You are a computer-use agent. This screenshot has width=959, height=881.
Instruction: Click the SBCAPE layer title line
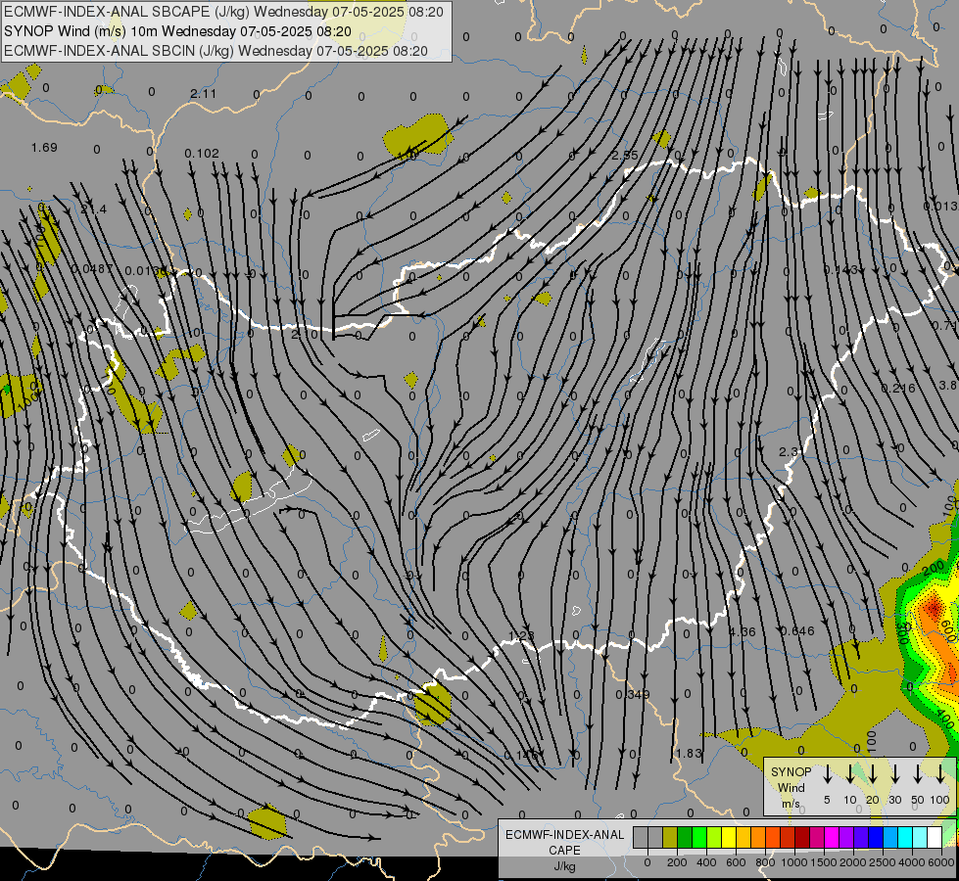tap(223, 12)
